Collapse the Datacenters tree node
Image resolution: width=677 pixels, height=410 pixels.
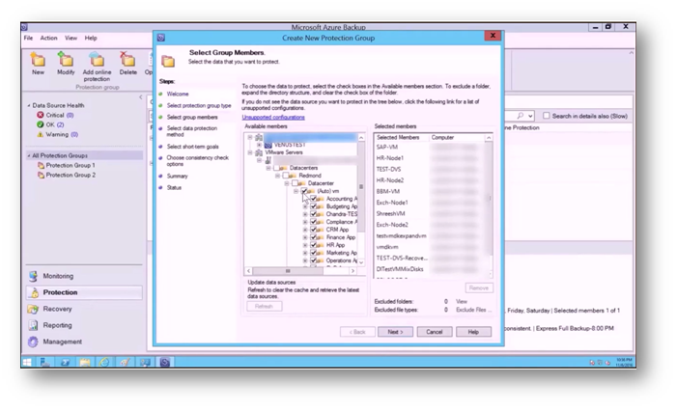click(268, 168)
